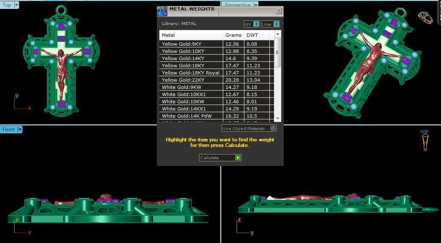
Task: Click the 14.27 grams value
Action: coord(232,87)
